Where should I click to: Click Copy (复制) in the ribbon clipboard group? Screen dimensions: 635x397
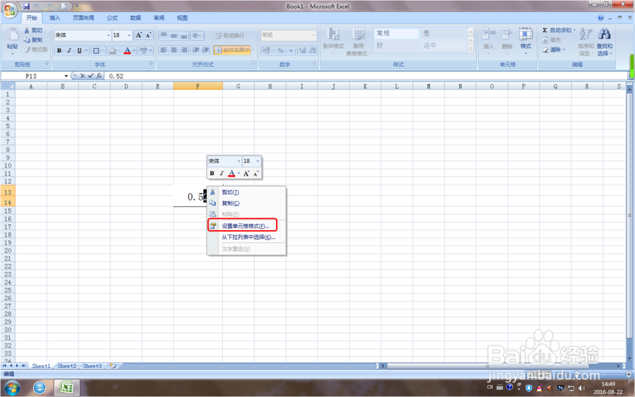[x=34, y=40]
